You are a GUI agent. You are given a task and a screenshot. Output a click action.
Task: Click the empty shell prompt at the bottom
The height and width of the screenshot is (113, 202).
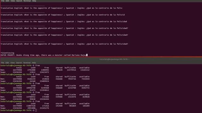coord(19,110)
